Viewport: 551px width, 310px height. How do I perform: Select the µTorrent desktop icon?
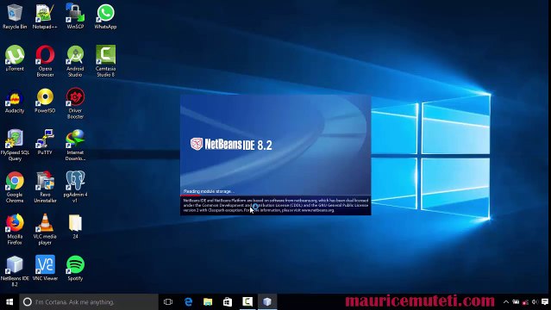click(15, 58)
